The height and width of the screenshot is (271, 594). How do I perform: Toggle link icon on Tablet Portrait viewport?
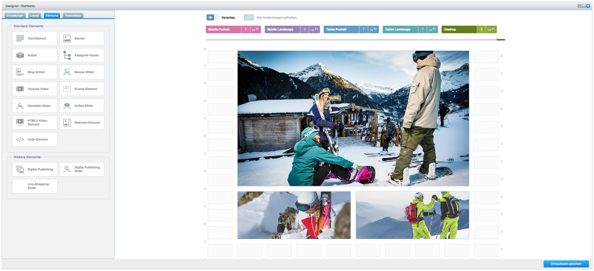point(373,29)
